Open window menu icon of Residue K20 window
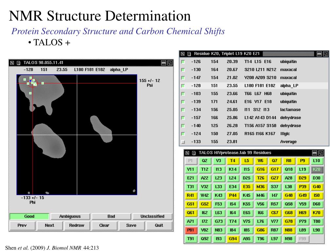335x251 pixels. pyautogui.click(x=189, y=54)
